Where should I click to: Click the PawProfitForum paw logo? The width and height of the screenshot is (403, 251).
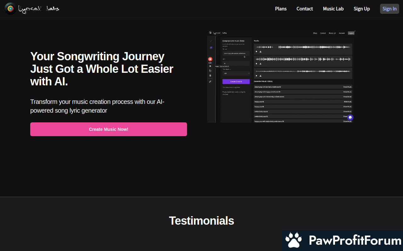[x=293, y=241]
